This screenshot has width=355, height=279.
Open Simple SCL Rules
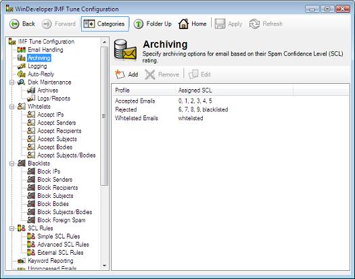[x=59, y=236]
